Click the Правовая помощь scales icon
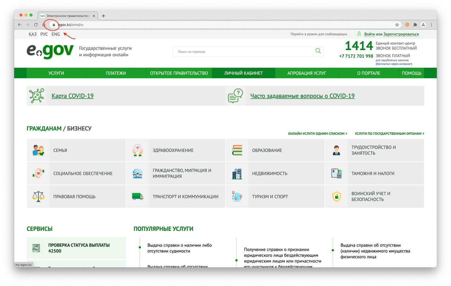Screen dimensions: 451x286 (x=38, y=197)
